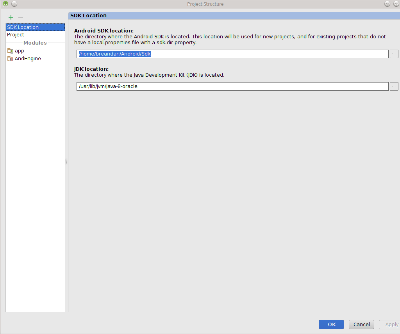Click the circular icon beside the Android logo
Image resolution: width=400 pixels, height=334 pixels.
coord(14,4)
